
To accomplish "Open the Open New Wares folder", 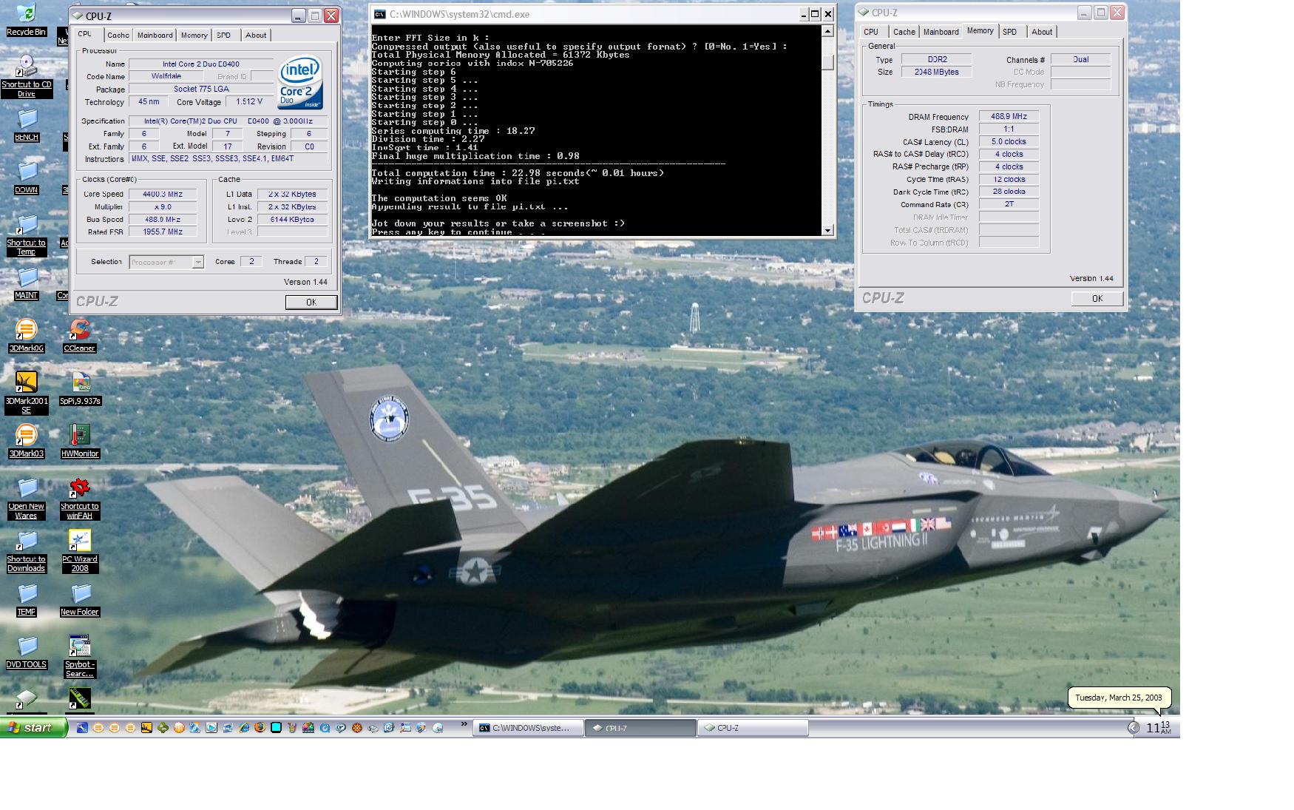I will tap(26, 499).
